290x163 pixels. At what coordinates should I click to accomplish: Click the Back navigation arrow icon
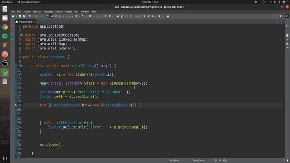[153, 16]
